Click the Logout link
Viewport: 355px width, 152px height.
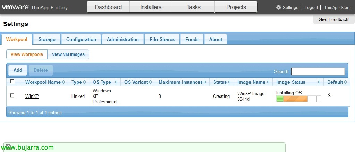[311, 8]
